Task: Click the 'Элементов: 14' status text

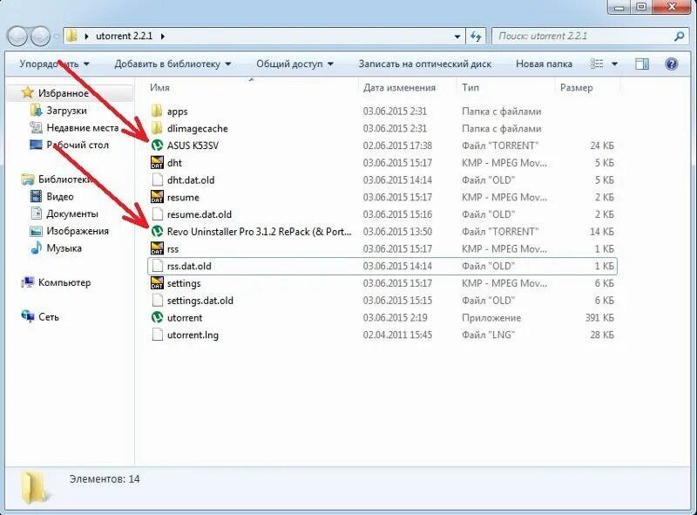Action: (105, 479)
